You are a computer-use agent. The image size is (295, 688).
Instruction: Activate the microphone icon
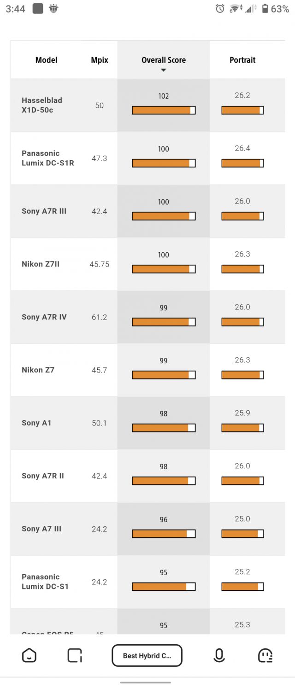tap(219, 655)
